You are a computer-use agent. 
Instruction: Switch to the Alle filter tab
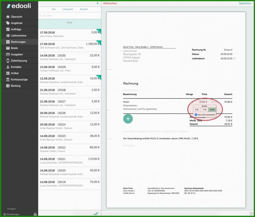(54, 9)
